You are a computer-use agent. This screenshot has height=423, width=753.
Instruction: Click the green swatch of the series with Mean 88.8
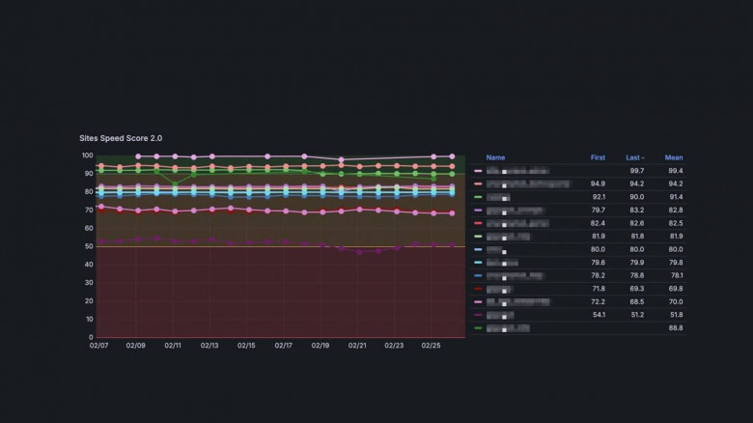pyautogui.click(x=478, y=328)
